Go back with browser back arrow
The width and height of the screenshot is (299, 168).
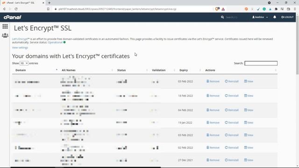coord(4,9)
